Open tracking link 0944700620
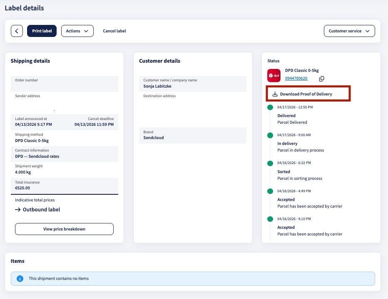 [296, 78]
